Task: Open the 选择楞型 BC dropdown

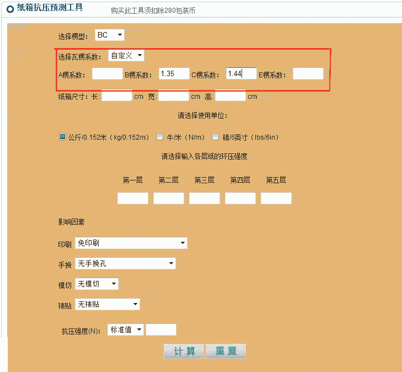Action: click(x=110, y=35)
